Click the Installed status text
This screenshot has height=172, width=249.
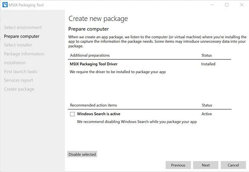tap(208, 64)
